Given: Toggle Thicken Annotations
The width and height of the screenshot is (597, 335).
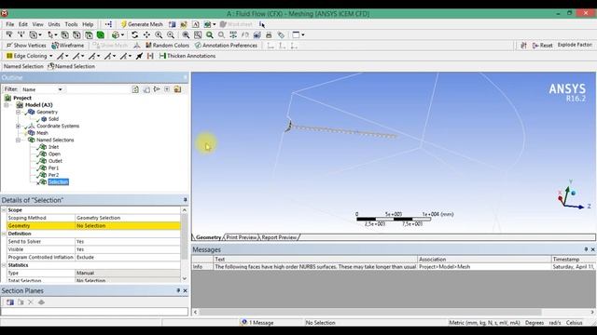Looking at the screenshot, I should [x=187, y=56].
